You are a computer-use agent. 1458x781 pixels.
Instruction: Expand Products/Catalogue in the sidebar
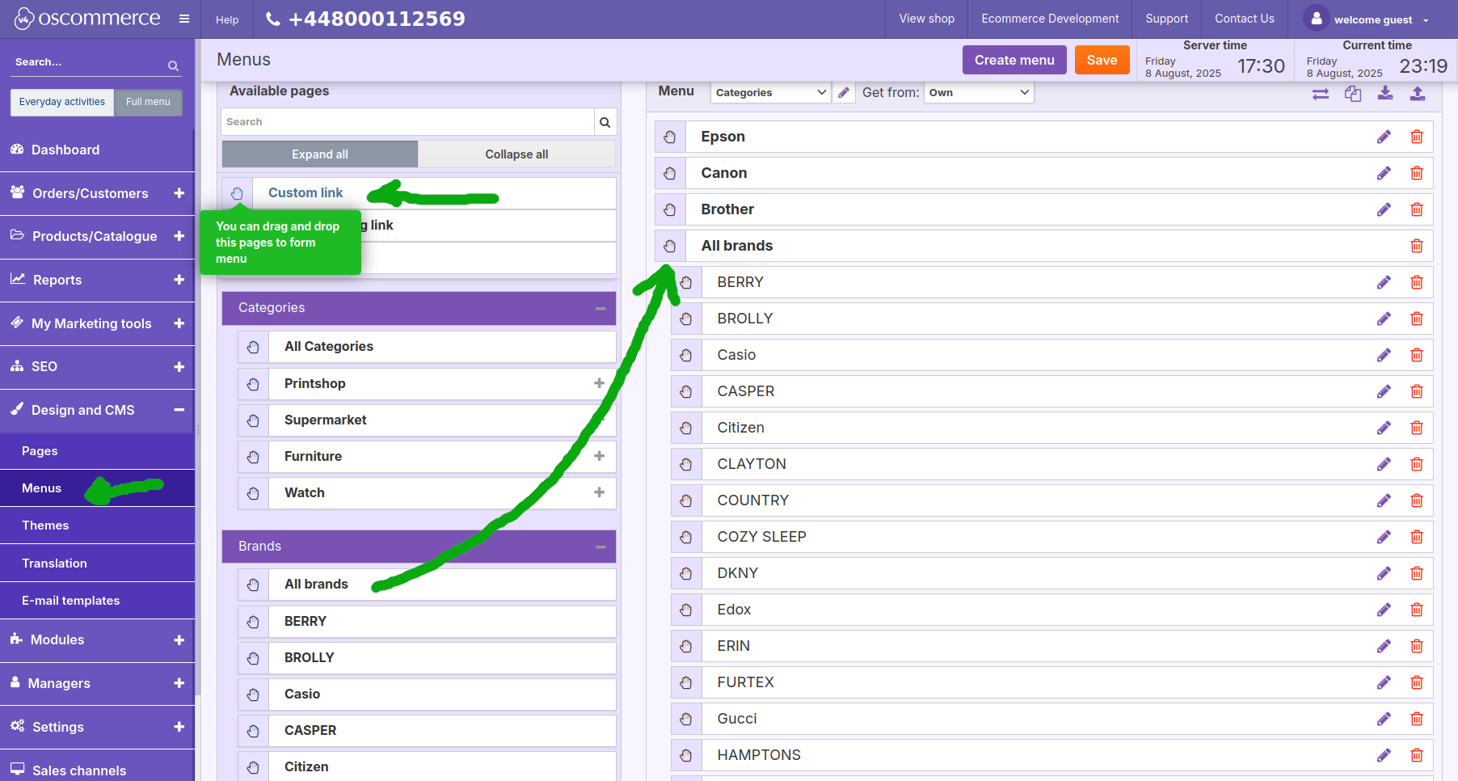tap(179, 236)
